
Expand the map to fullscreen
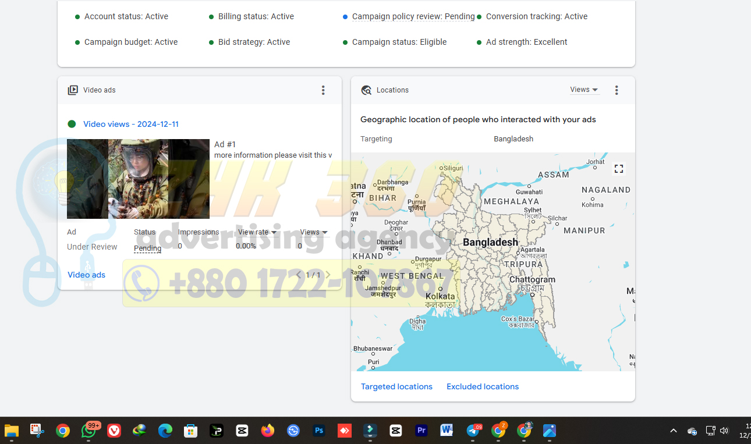[x=619, y=169]
